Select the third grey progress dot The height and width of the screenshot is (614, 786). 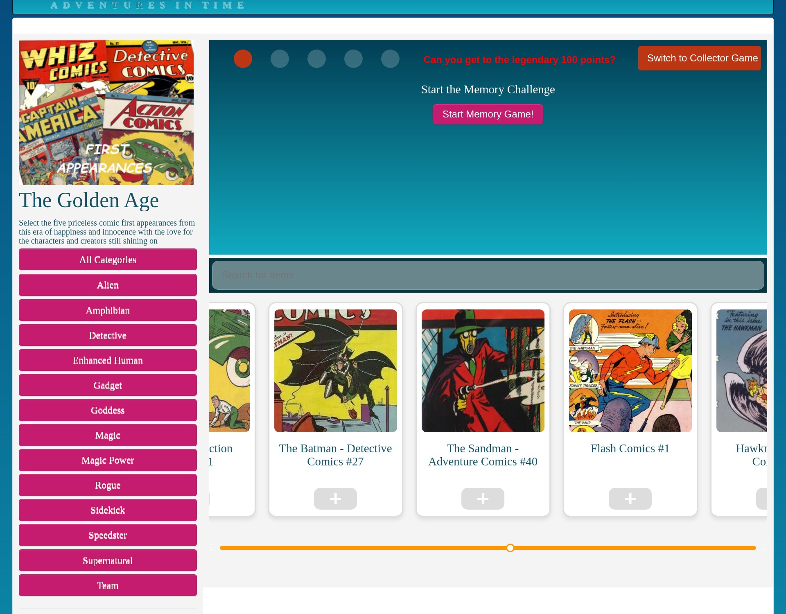316,59
